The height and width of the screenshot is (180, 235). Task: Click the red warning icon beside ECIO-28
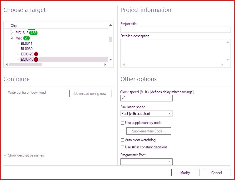coord(36,54)
